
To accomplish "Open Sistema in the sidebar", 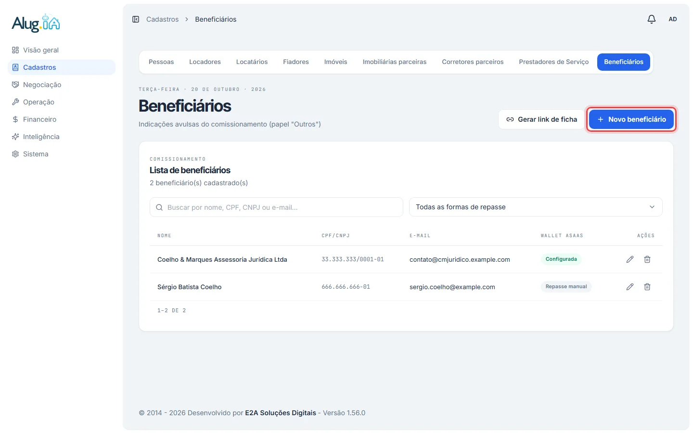I will tap(62, 154).
